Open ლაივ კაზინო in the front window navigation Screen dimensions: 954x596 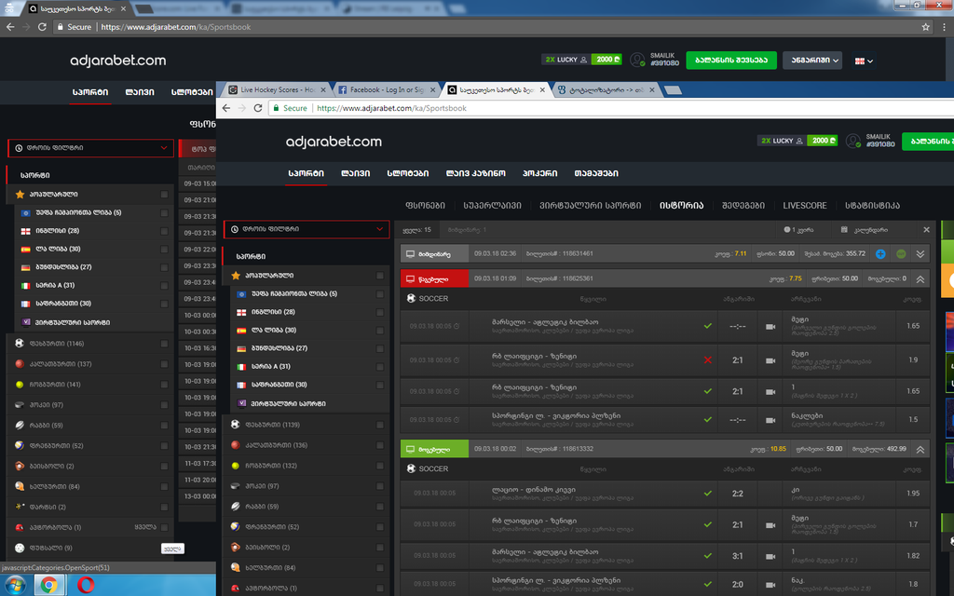476,173
